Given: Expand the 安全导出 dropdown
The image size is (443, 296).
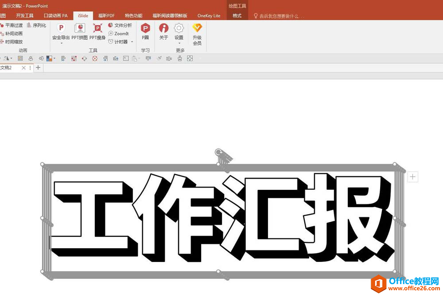Looking at the screenshot, I should [61, 43].
